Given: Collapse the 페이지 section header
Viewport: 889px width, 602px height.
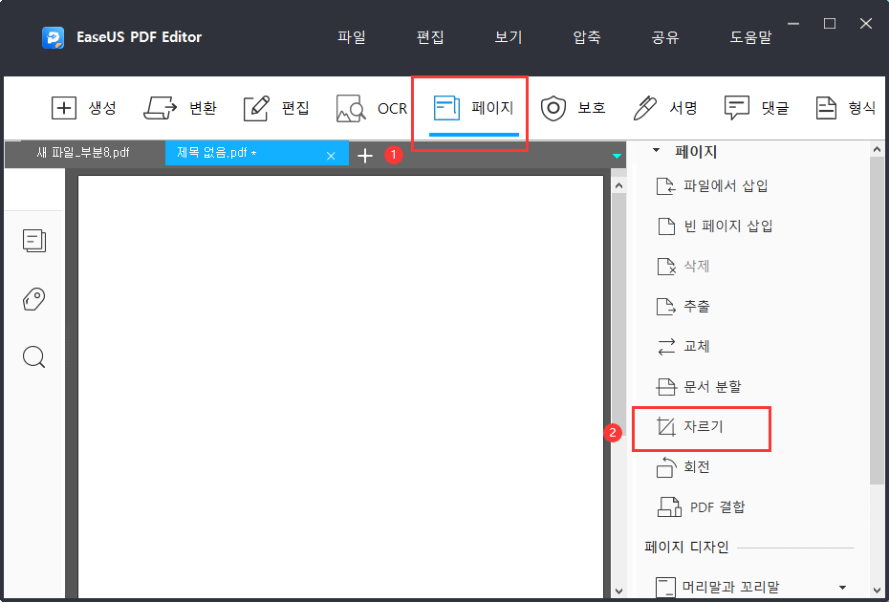Looking at the screenshot, I should click(655, 150).
